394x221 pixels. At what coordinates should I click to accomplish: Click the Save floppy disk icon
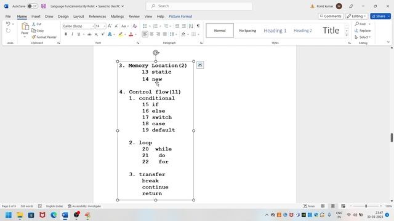click(x=44, y=6)
